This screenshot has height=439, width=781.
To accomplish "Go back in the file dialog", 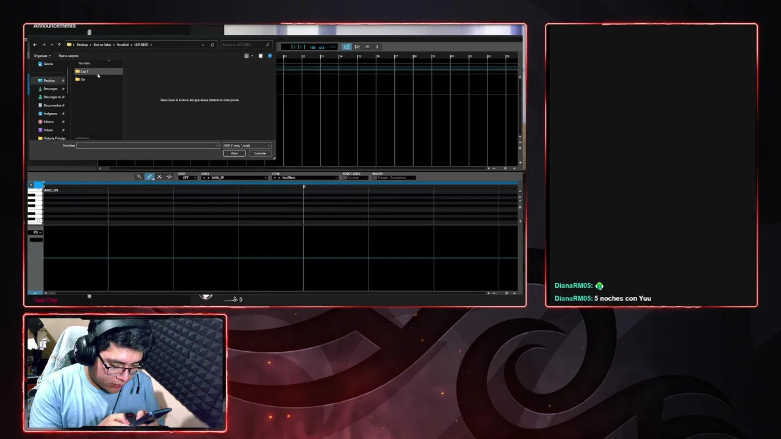I will tap(35, 45).
